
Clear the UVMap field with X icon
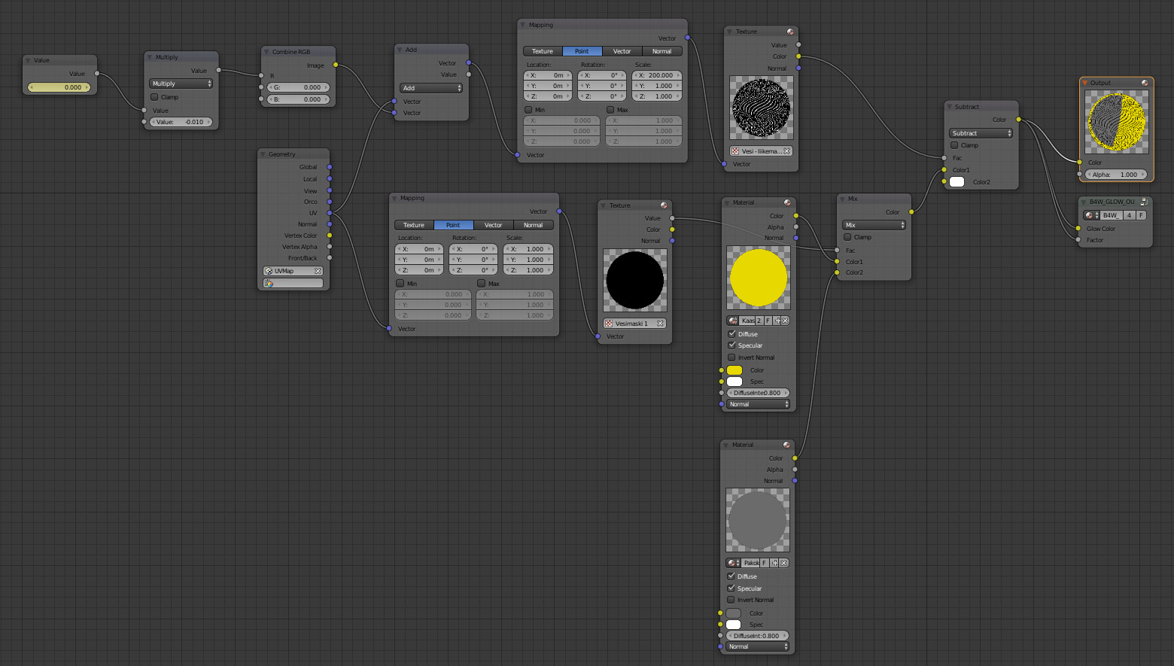(318, 271)
